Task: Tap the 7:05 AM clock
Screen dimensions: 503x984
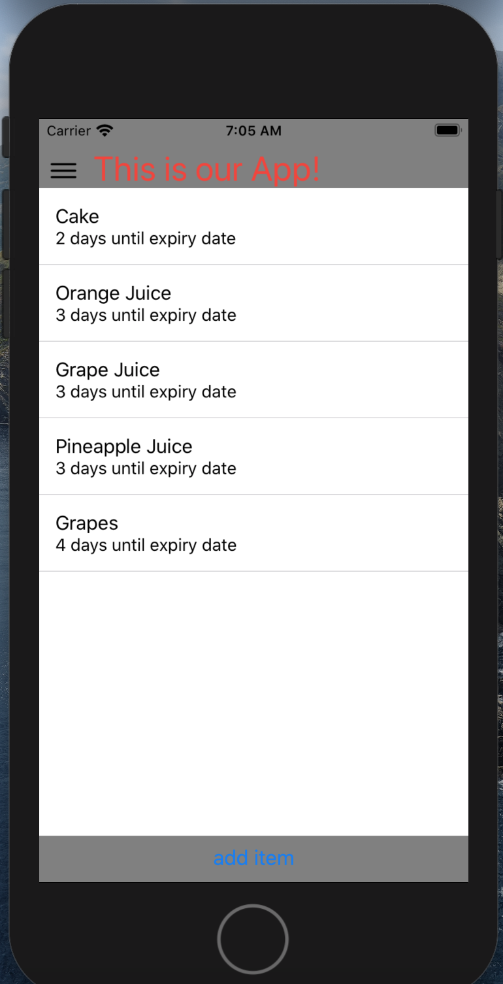Action: click(253, 131)
